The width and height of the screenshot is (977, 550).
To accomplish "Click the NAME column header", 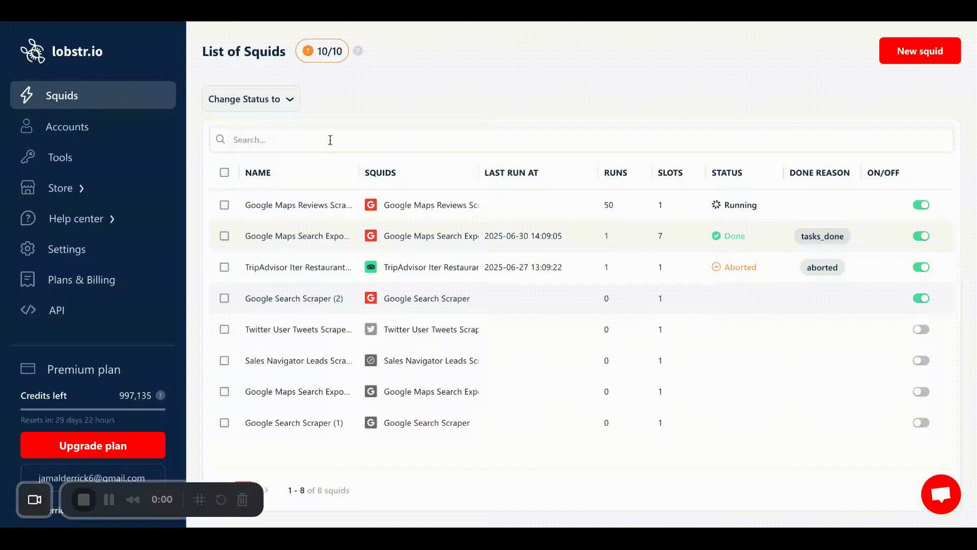I will click(x=258, y=173).
